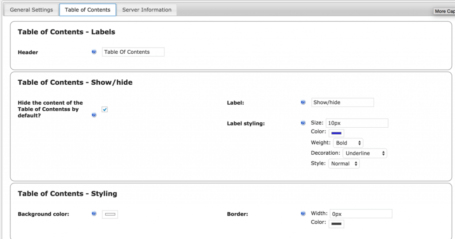Switch to the Server Information tab
Image resolution: width=455 pixels, height=239 pixels.
(x=147, y=10)
